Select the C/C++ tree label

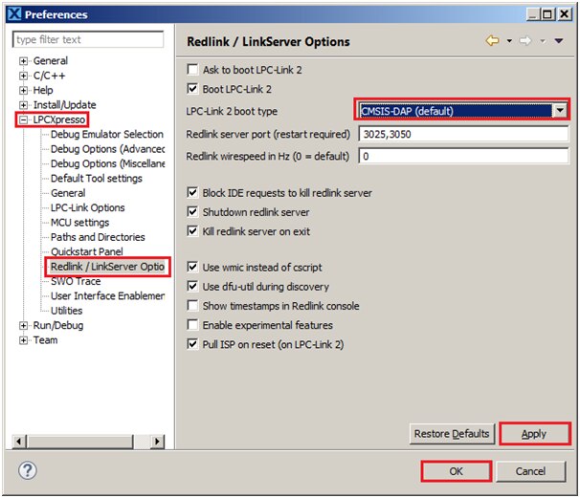(49, 76)
